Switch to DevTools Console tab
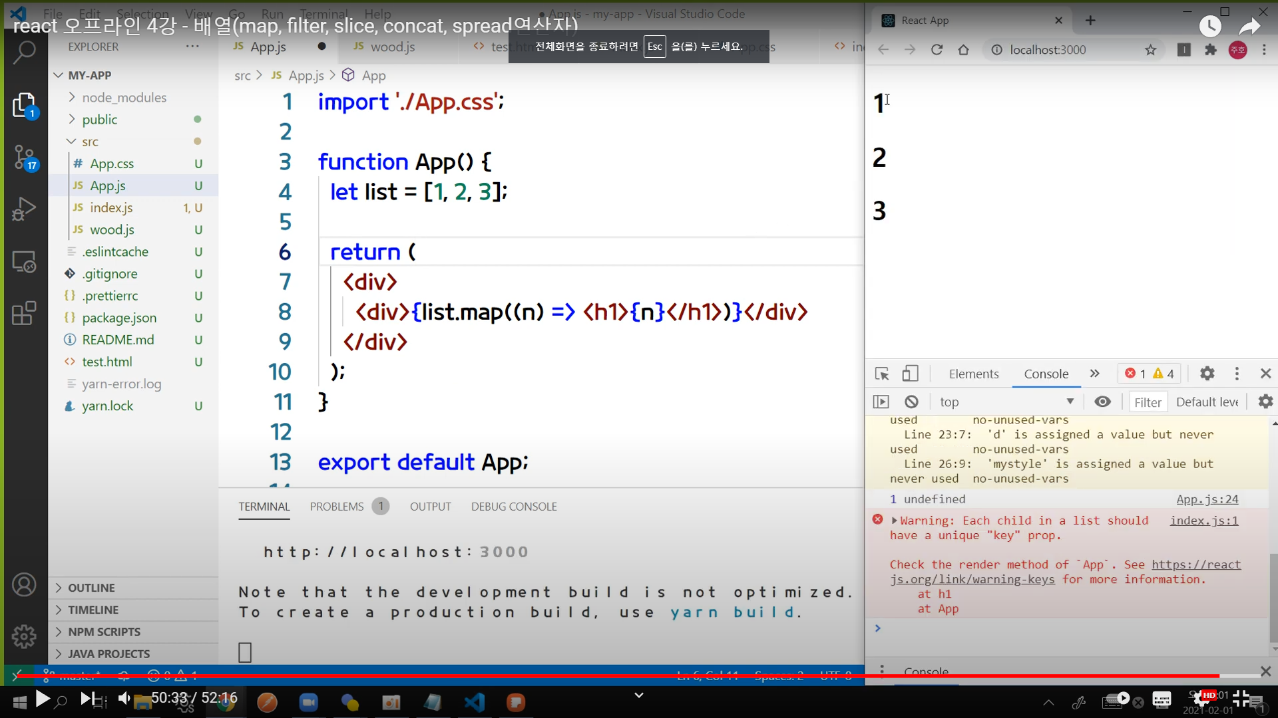Viewport: 1278px width, 718px height. click(1046, 374)
